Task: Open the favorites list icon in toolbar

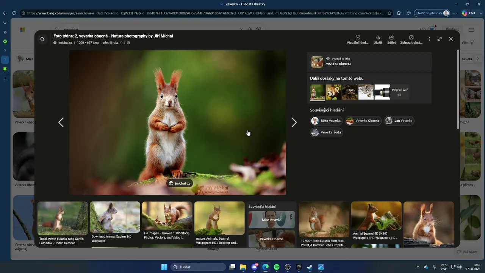Action: (x=409, y=13)
